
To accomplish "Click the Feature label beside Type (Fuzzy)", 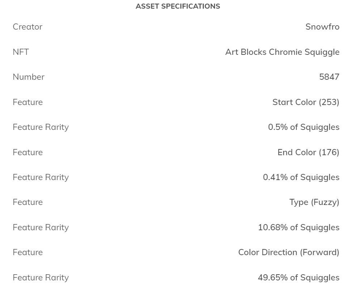I will pos(27,202).
